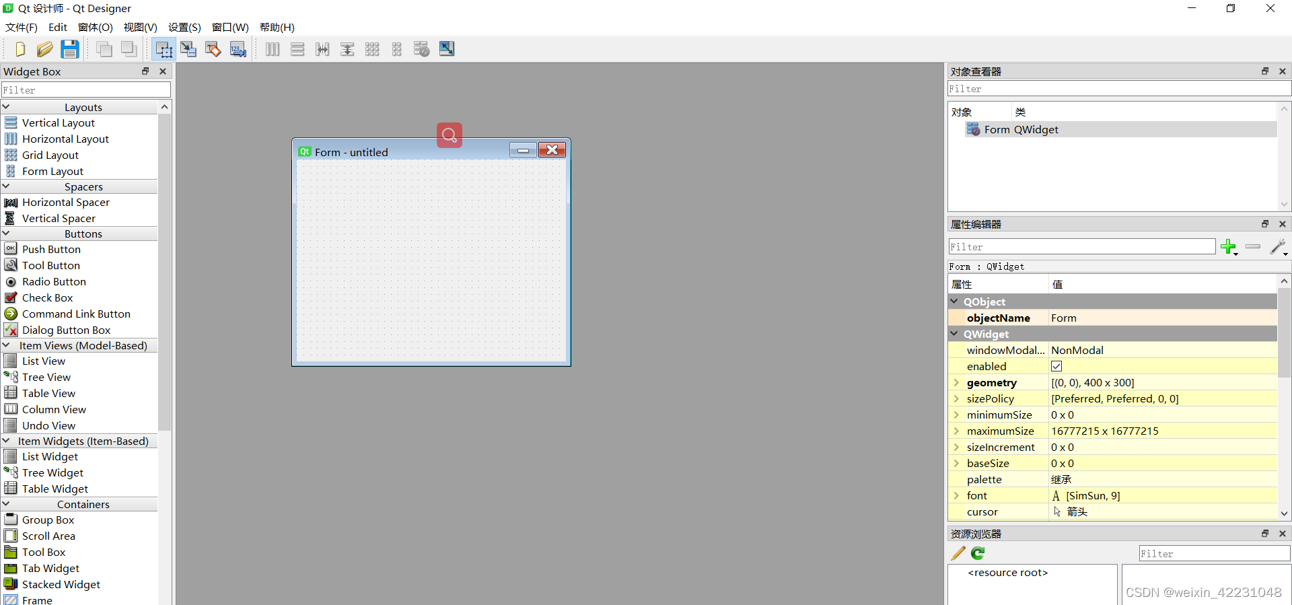The width and height of the screenshot is (1292, 605).
Task: Click the Send to Back toolbar icon
Action: tap(104, 49)
